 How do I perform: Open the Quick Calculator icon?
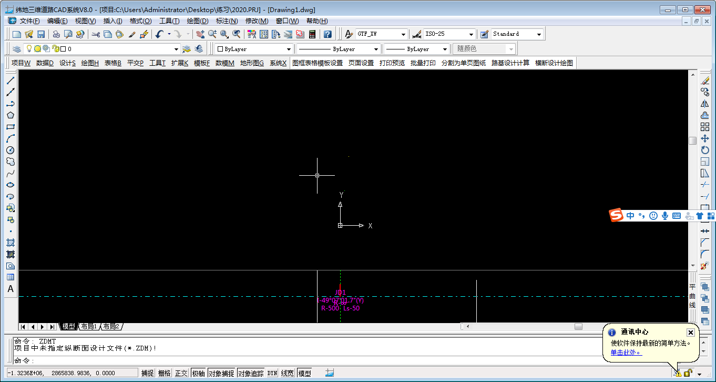click(312, 34)
